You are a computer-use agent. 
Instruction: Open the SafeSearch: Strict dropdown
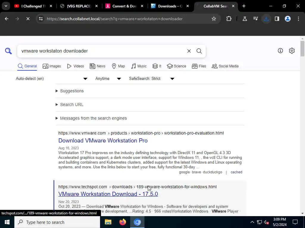(x=152, y=78)
